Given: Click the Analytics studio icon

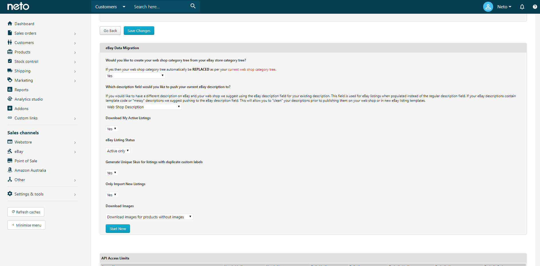Looking at the screenshot, I should [x=10, y=99].
